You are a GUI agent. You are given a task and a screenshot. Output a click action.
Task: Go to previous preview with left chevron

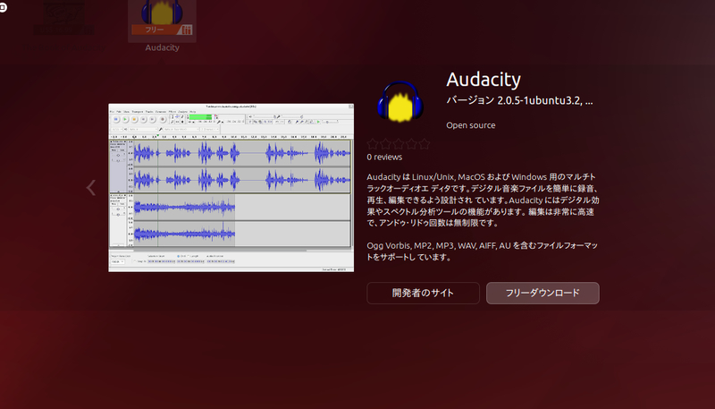(91, 187)
